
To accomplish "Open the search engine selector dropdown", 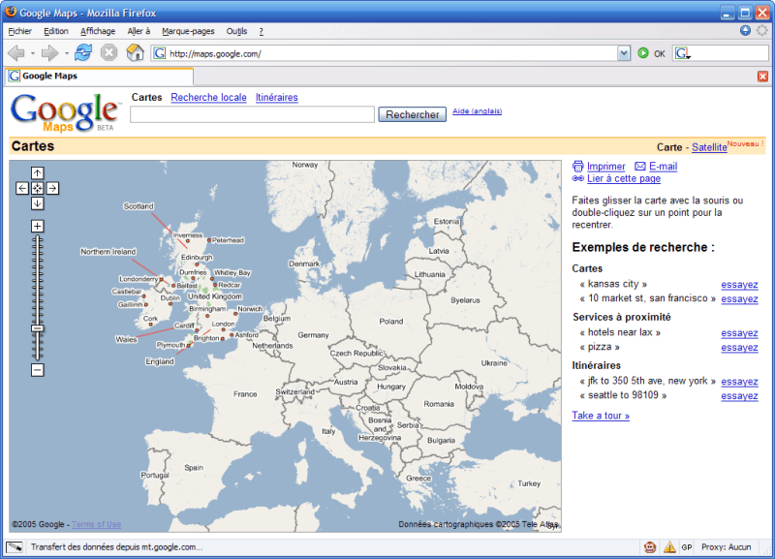I will pyautogui.click(x=683, y=53).
